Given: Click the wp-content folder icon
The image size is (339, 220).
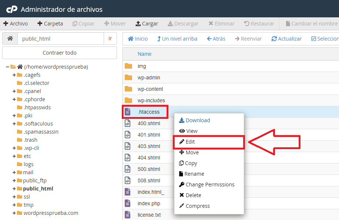Looking at the screenshot, I should (128, 89).
